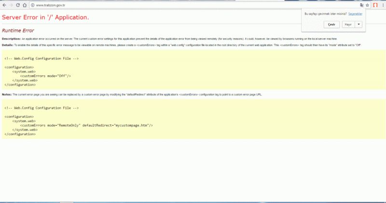Click the translate page icon
The width and height of the screenshot is (386, 203).
(362, 5)
